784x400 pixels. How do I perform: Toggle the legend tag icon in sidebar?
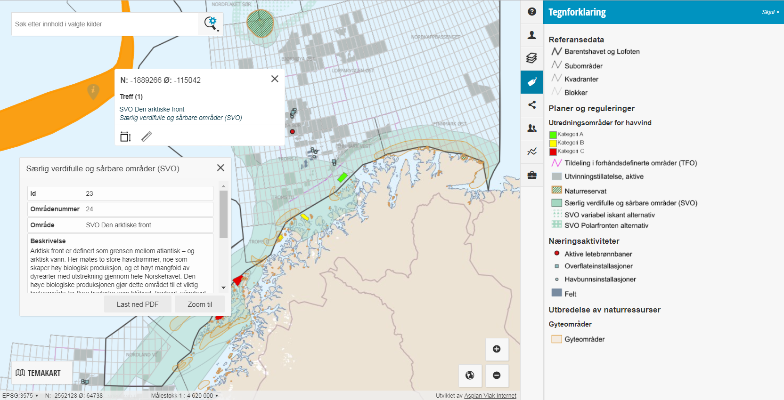point(532,82)
